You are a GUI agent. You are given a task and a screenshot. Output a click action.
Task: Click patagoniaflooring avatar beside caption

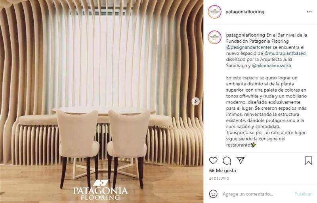coord(214,37)
